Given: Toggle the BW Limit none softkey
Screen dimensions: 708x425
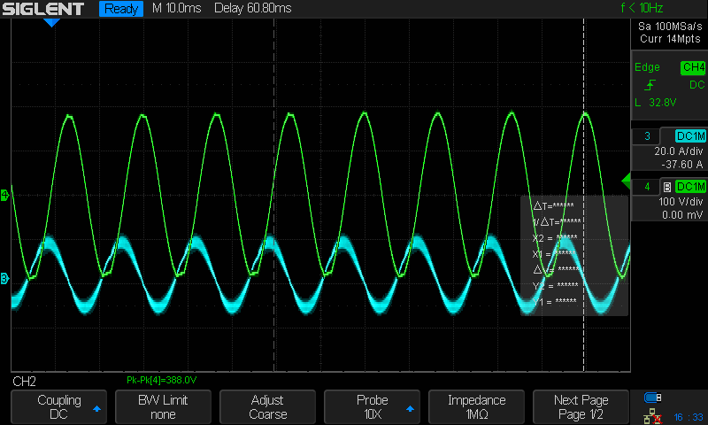Looking at the screenshot, I should click(163, 407).
